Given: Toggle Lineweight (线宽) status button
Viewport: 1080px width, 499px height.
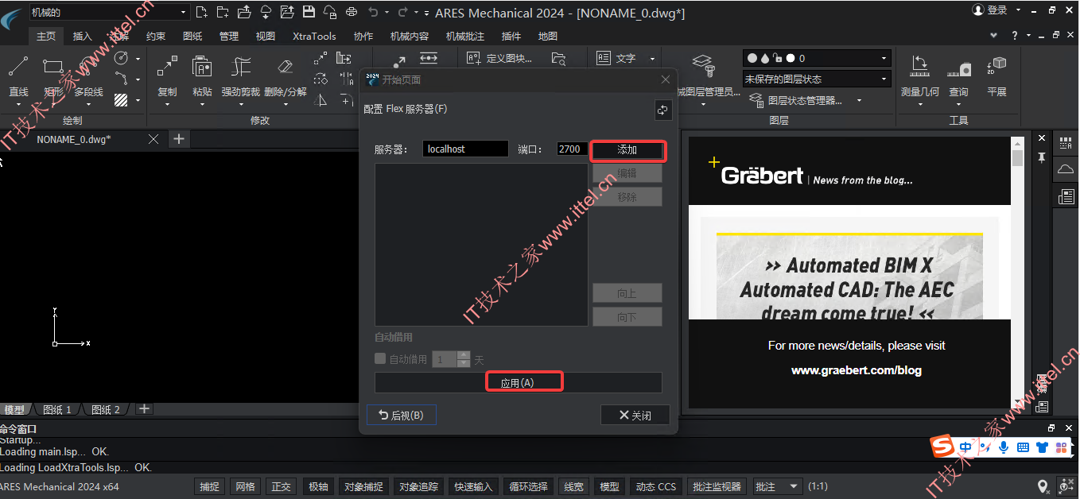Looking at the screenshot, I should tap(573, 486).
